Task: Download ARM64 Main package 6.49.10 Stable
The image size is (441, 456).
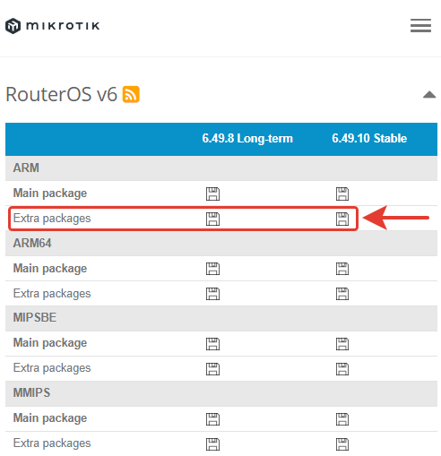Action: (x=342, y=269)
